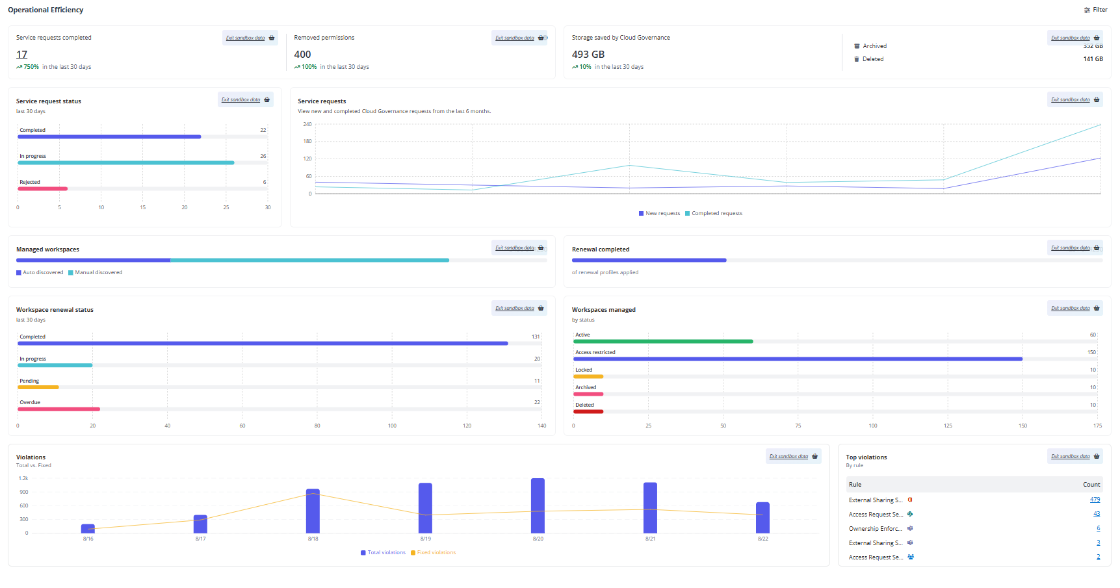Toggle New requests legend in Service requests chart
Viewport: 1120px width, 588px height.
pyautogui.click(x=659, y=214)
